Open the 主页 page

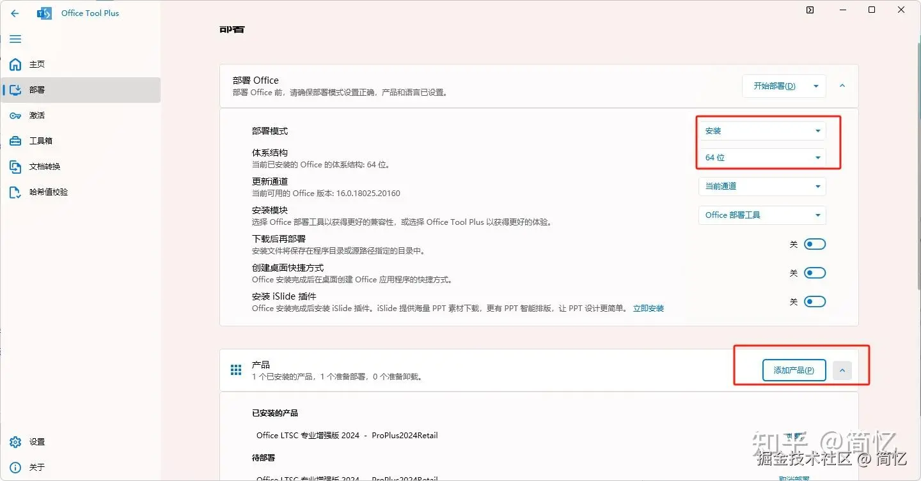click(x=81, y=65)
